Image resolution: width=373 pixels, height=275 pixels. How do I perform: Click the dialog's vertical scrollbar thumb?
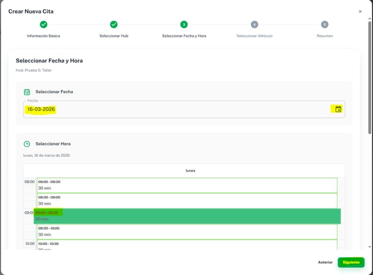(370, 78)
